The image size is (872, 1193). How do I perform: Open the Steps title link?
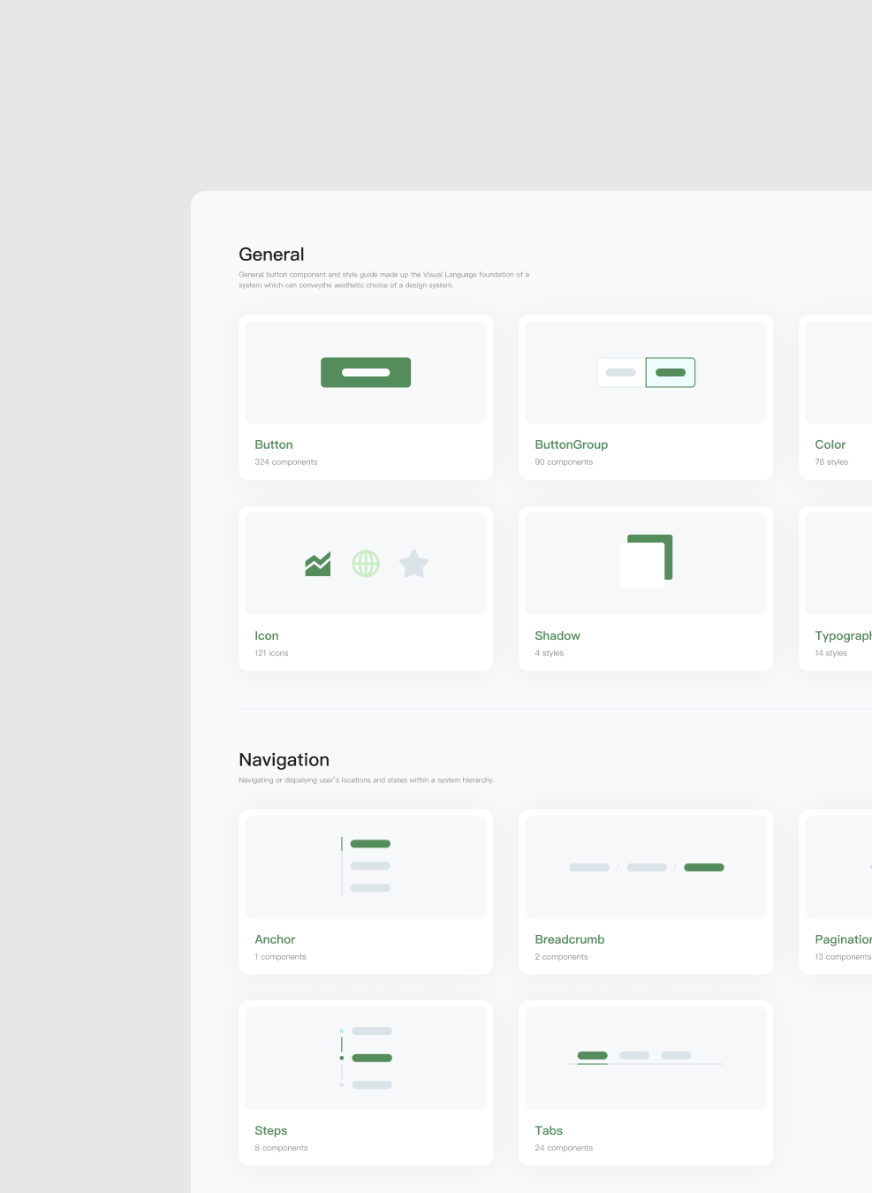(x=270, y=1130)
